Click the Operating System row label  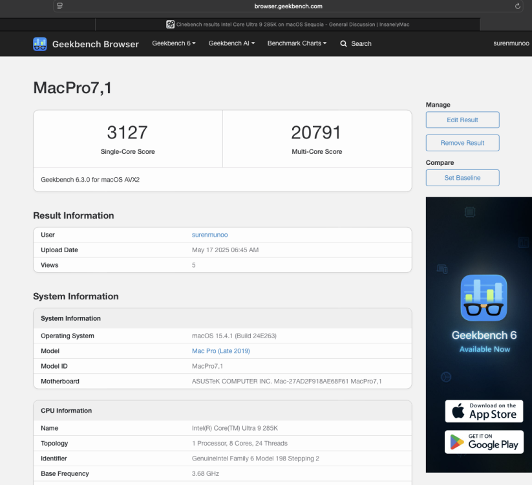pos(67,336)
